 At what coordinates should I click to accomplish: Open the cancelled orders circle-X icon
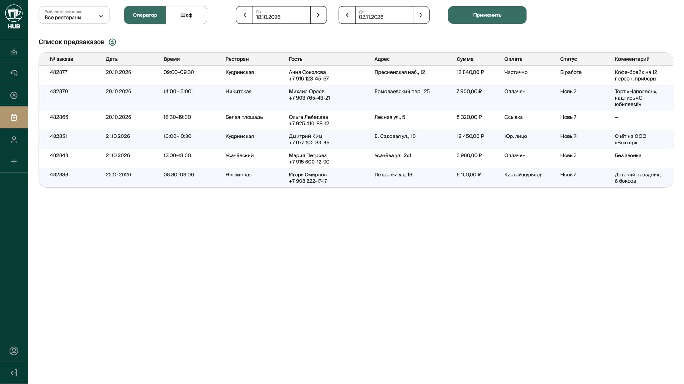coord(14,95)
